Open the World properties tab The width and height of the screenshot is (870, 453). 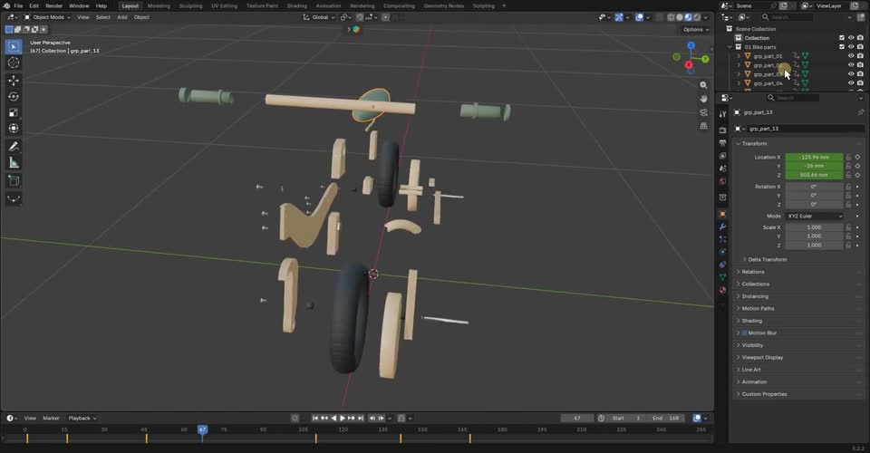[x=722, y=181]
